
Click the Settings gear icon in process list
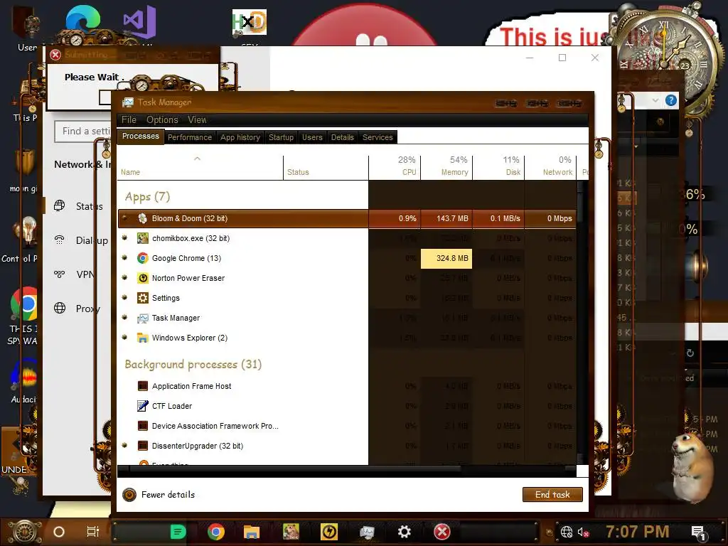click(x=142, y=298)
